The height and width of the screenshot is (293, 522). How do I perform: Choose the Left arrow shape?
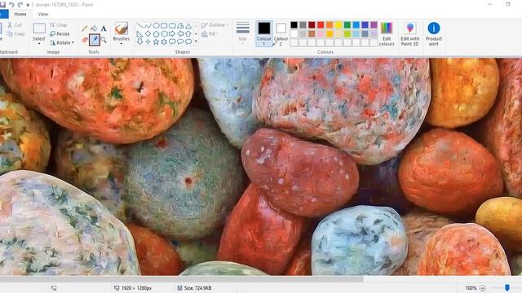click(180, 34)
